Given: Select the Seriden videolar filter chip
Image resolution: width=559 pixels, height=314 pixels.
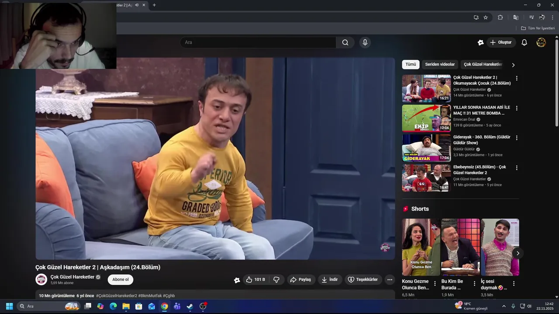Looking at the screenshot, I should 440,65.
